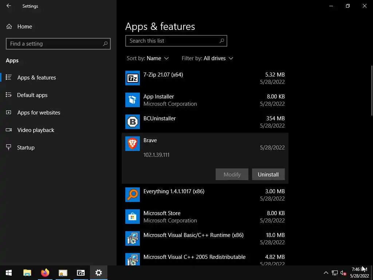The width and height of the screenshot is (373, 280).
Task: Click the 354 MB size of BCUninstaller
Action: pos(275,118)
